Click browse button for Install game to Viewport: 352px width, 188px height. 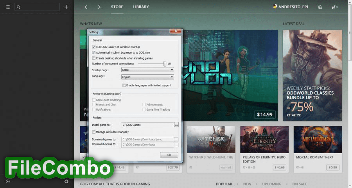[x=176, y=125]
